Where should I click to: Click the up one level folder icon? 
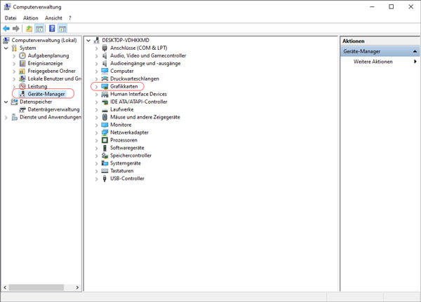[x=29, y=29]
